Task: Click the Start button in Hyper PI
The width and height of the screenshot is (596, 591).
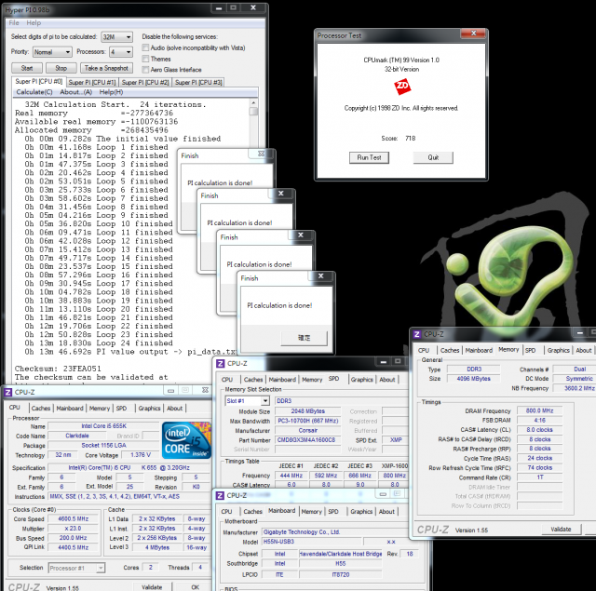Action: click(27, 68)
